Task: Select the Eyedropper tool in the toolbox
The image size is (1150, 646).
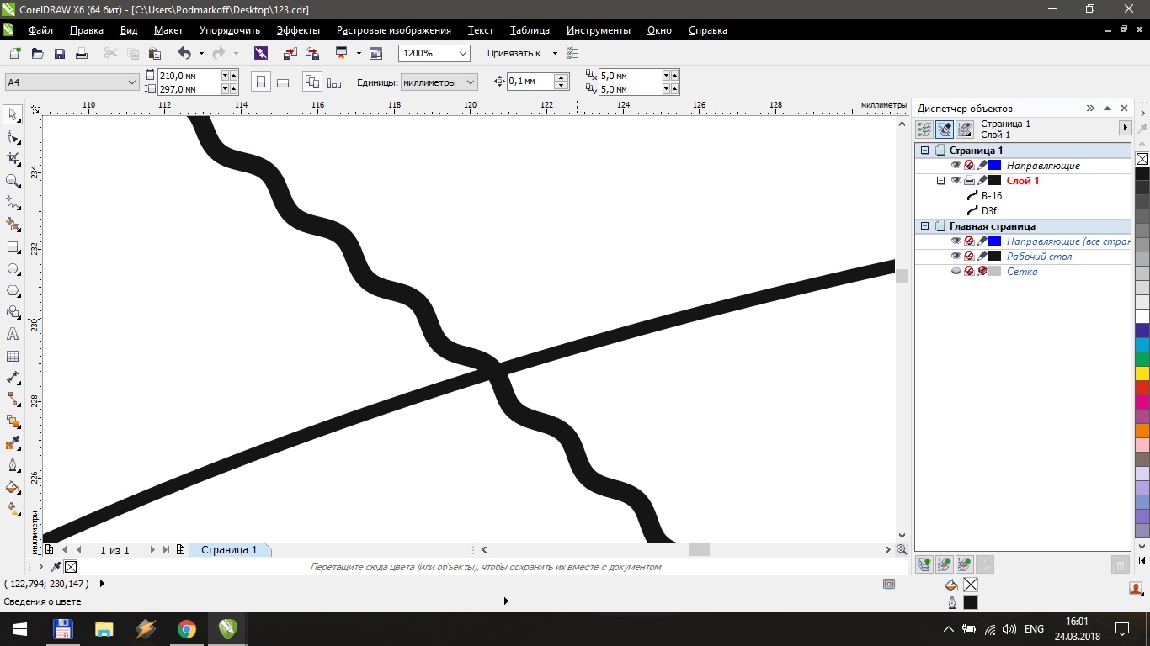Action: click(x=13, y=443)
